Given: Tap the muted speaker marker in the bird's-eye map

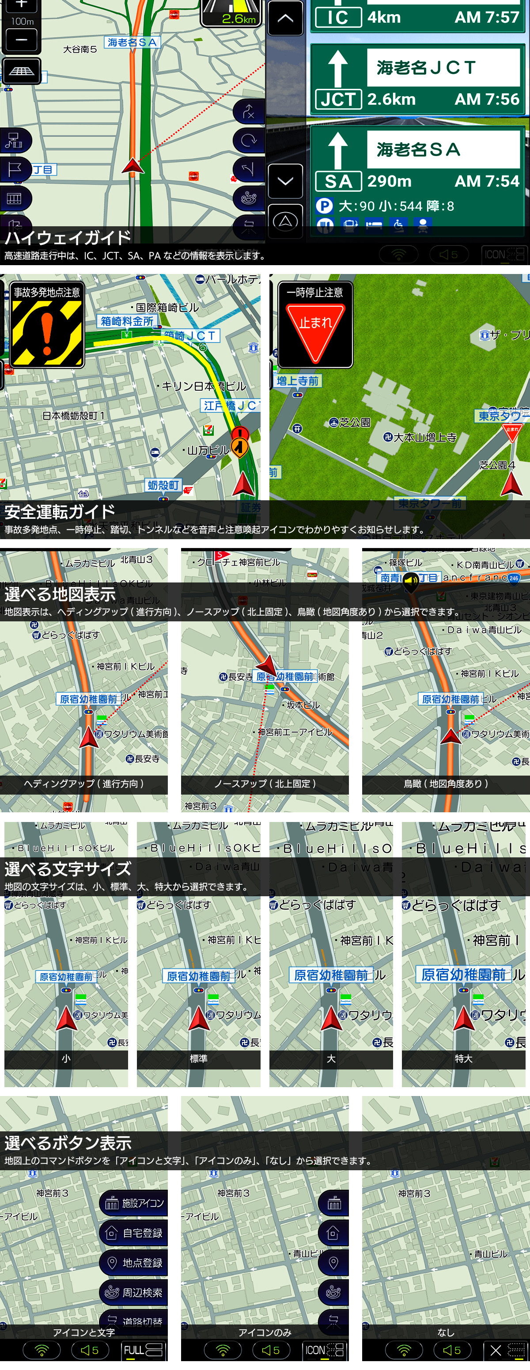Looking at the screenshot, I should click(410, 582).
